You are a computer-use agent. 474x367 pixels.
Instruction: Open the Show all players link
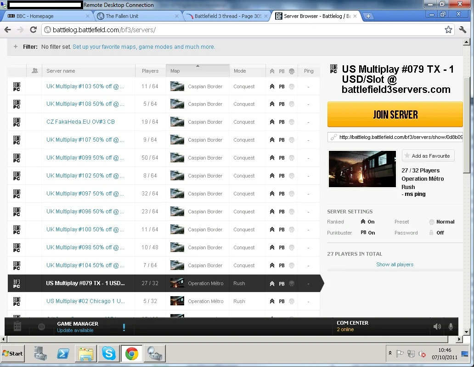(395, 264)
